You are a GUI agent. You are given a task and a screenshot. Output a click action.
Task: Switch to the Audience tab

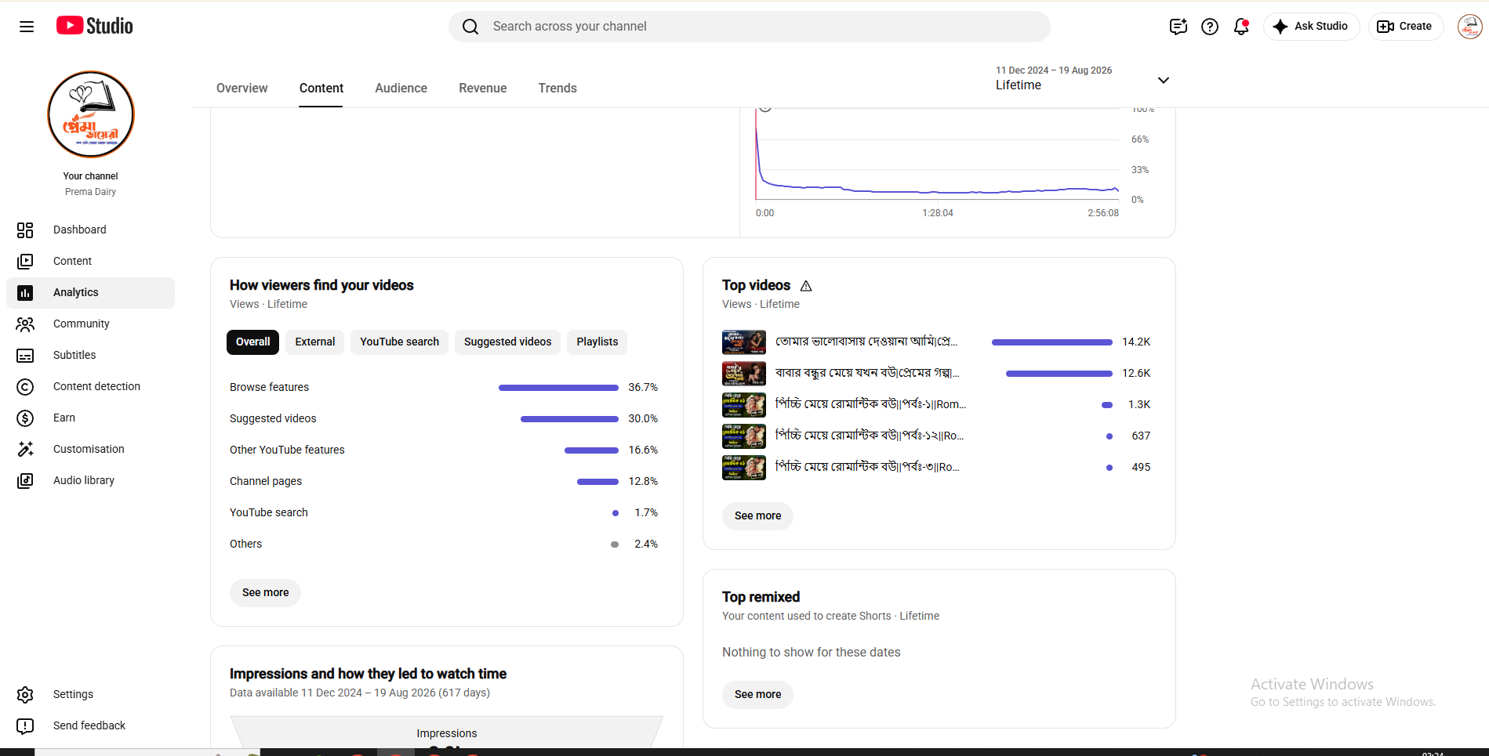point(401,89)
